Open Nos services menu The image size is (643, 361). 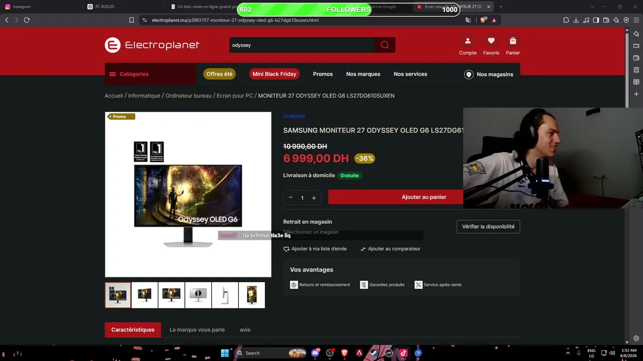click(x=410, y=74)
